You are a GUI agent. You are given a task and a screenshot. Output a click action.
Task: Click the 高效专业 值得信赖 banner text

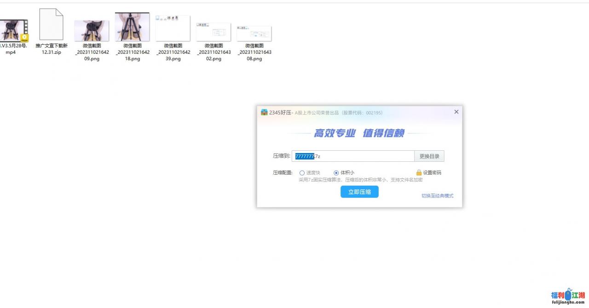359,133
